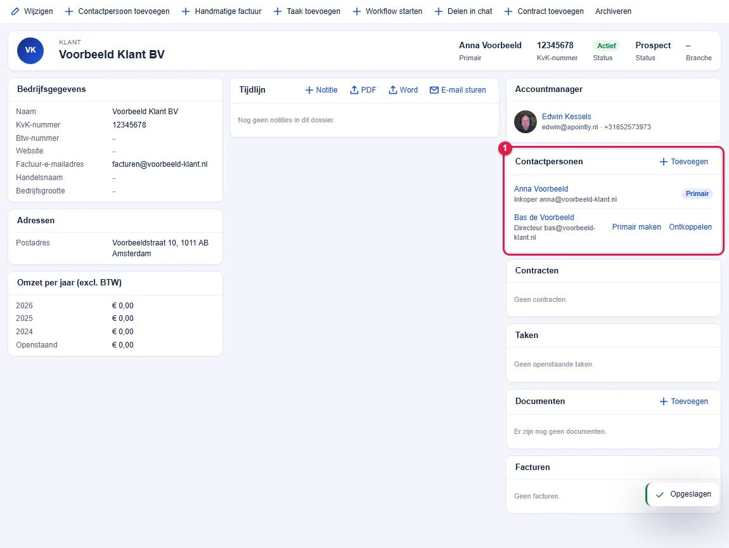
Task: Click the envelope icon for E-mail sturen
Action: (434, 90)
